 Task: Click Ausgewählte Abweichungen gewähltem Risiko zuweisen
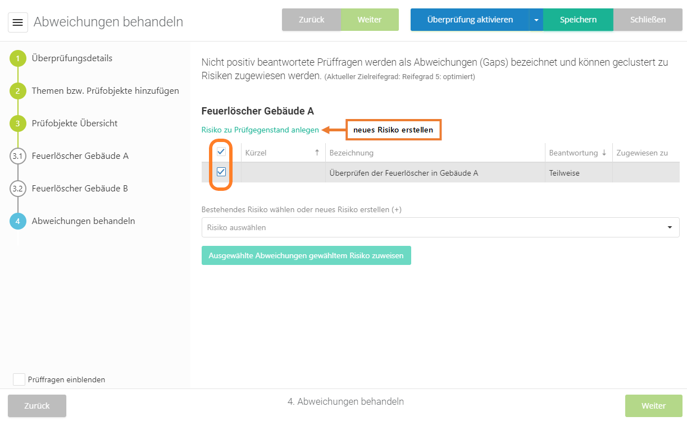306,255
